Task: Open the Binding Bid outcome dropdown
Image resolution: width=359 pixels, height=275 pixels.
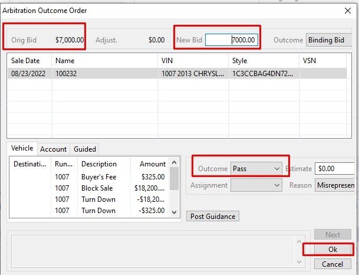Action: tap(328, 40)
